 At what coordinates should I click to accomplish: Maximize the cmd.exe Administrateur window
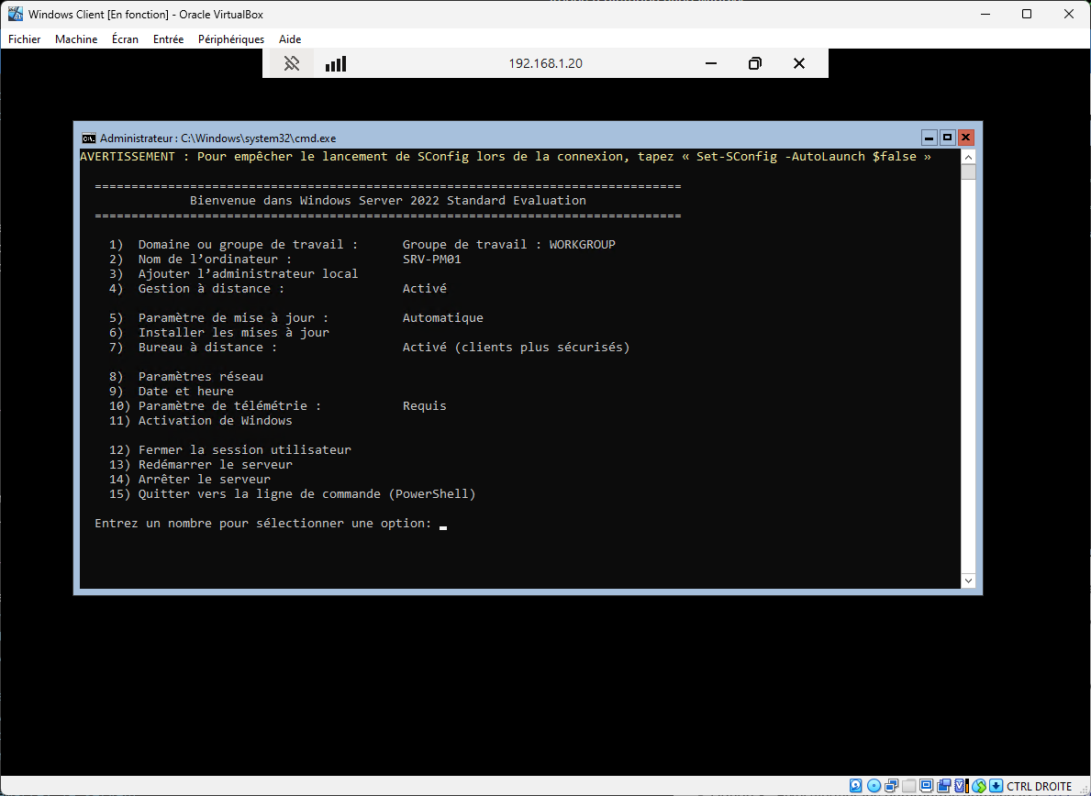[947, 138]
